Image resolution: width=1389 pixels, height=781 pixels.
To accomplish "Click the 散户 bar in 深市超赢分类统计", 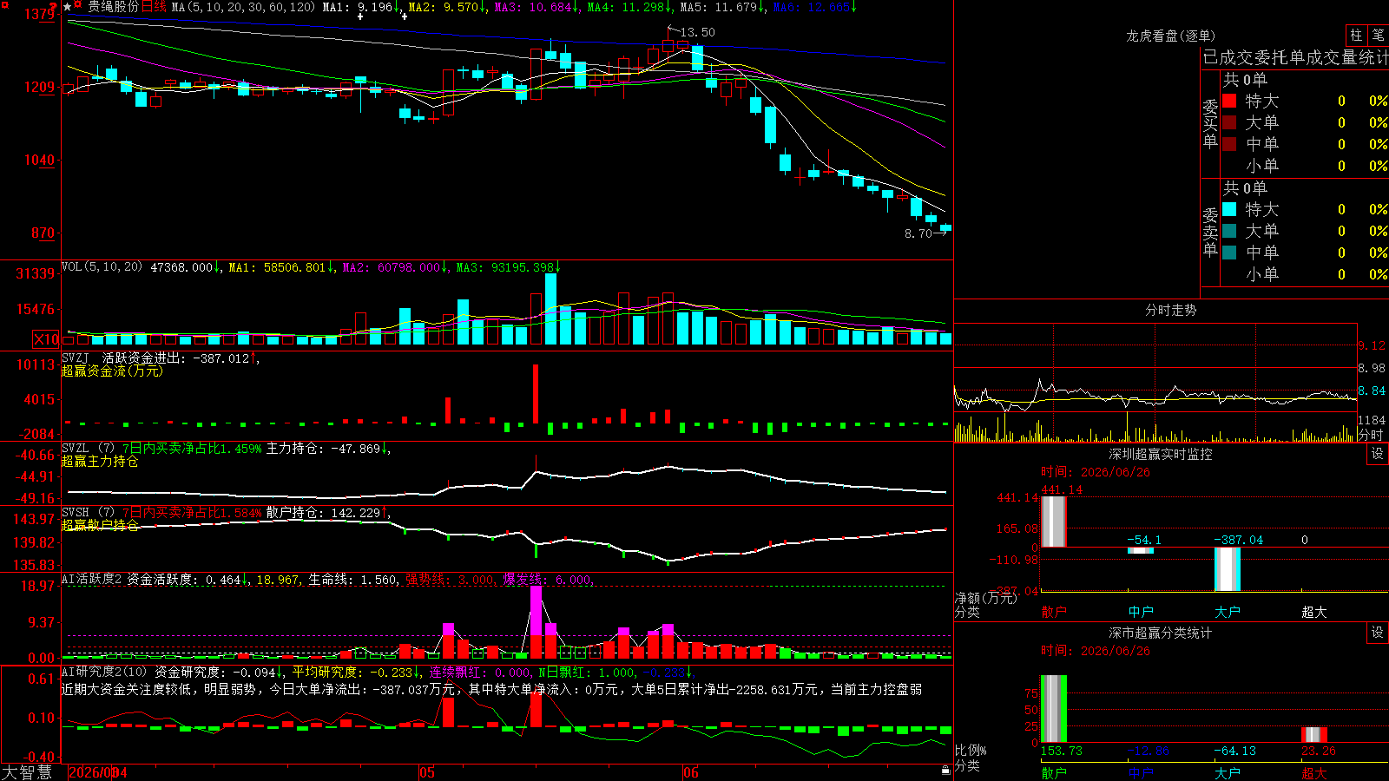I will [x=1054, y=709].
